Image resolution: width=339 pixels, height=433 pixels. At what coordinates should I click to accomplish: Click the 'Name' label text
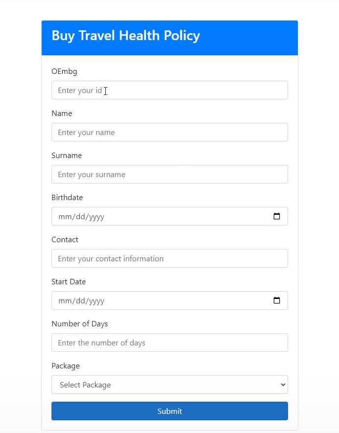tap(62, 114)
